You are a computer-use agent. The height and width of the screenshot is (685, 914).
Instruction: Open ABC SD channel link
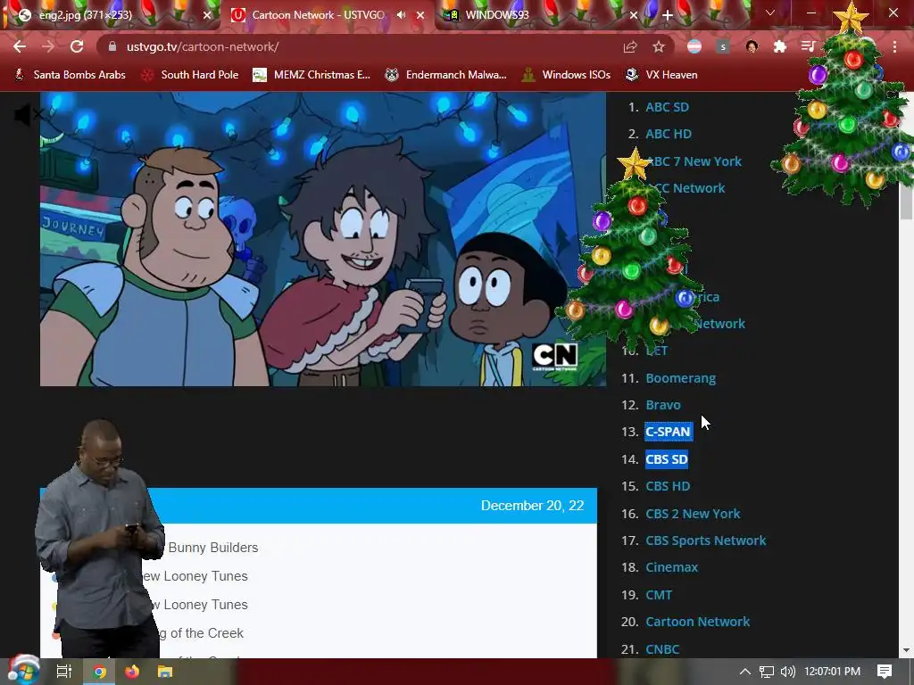667,107
